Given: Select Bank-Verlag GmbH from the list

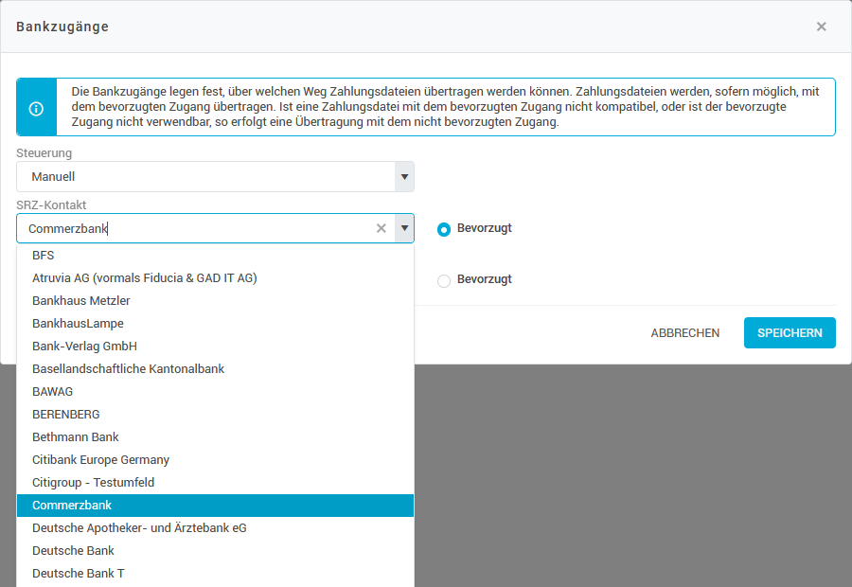Looking at the screenshot, I should (x=84, y=347).
